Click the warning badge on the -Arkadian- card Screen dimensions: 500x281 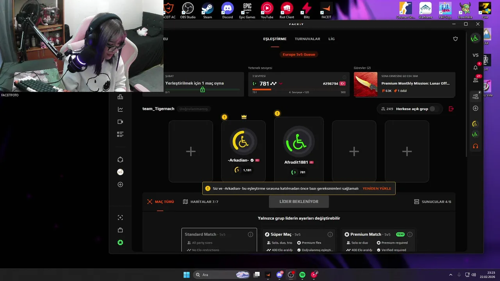coord(224,117)
